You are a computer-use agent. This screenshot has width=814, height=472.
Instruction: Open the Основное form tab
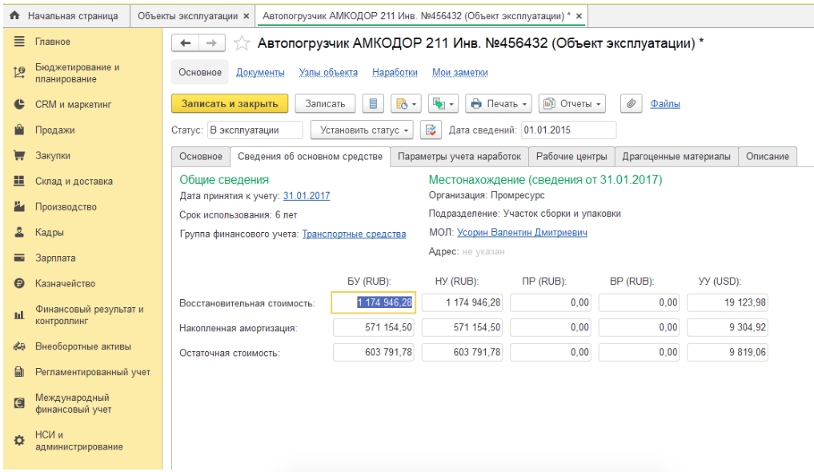(201, 157)
